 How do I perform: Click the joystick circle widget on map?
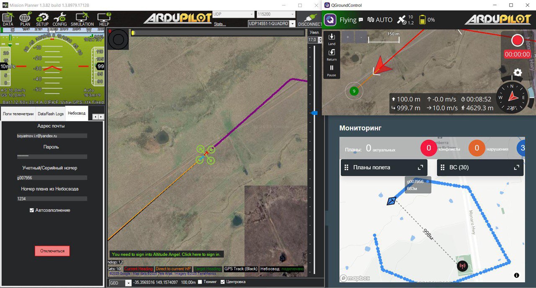tap(119, 39)
